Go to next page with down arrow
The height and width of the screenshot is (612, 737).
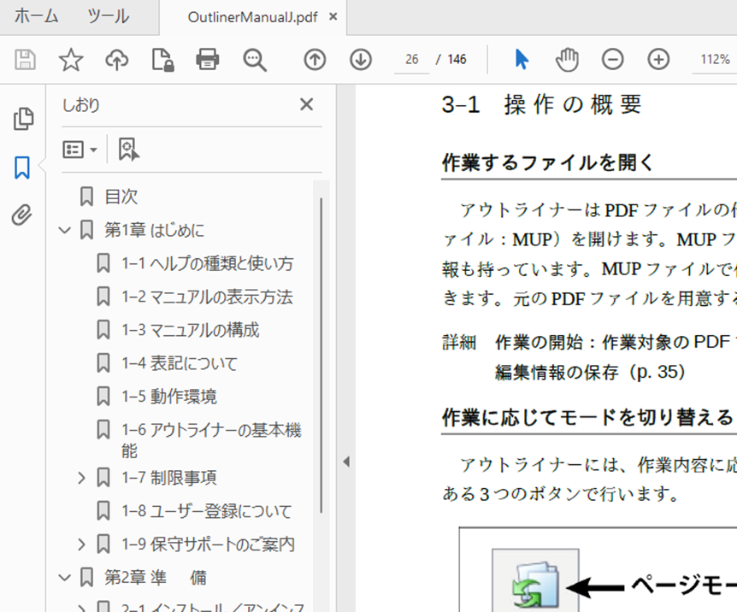click(361, 59)
